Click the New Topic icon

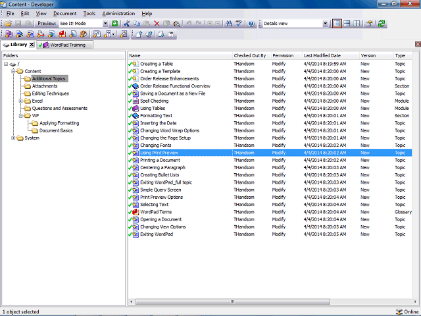30,34
